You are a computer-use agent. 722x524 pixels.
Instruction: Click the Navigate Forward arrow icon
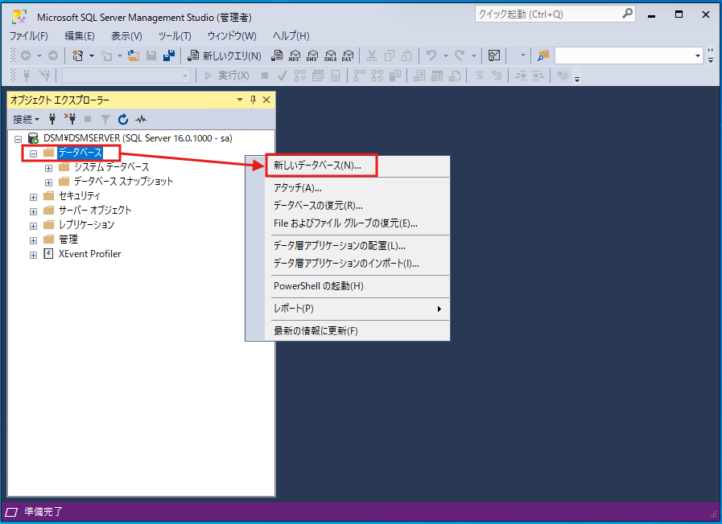[53, 55]
